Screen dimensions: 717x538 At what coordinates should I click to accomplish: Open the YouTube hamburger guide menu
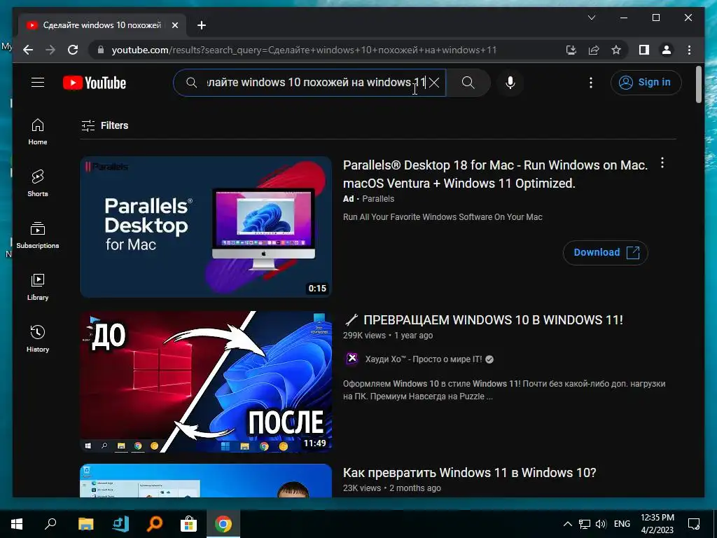[x=38, y=83]
